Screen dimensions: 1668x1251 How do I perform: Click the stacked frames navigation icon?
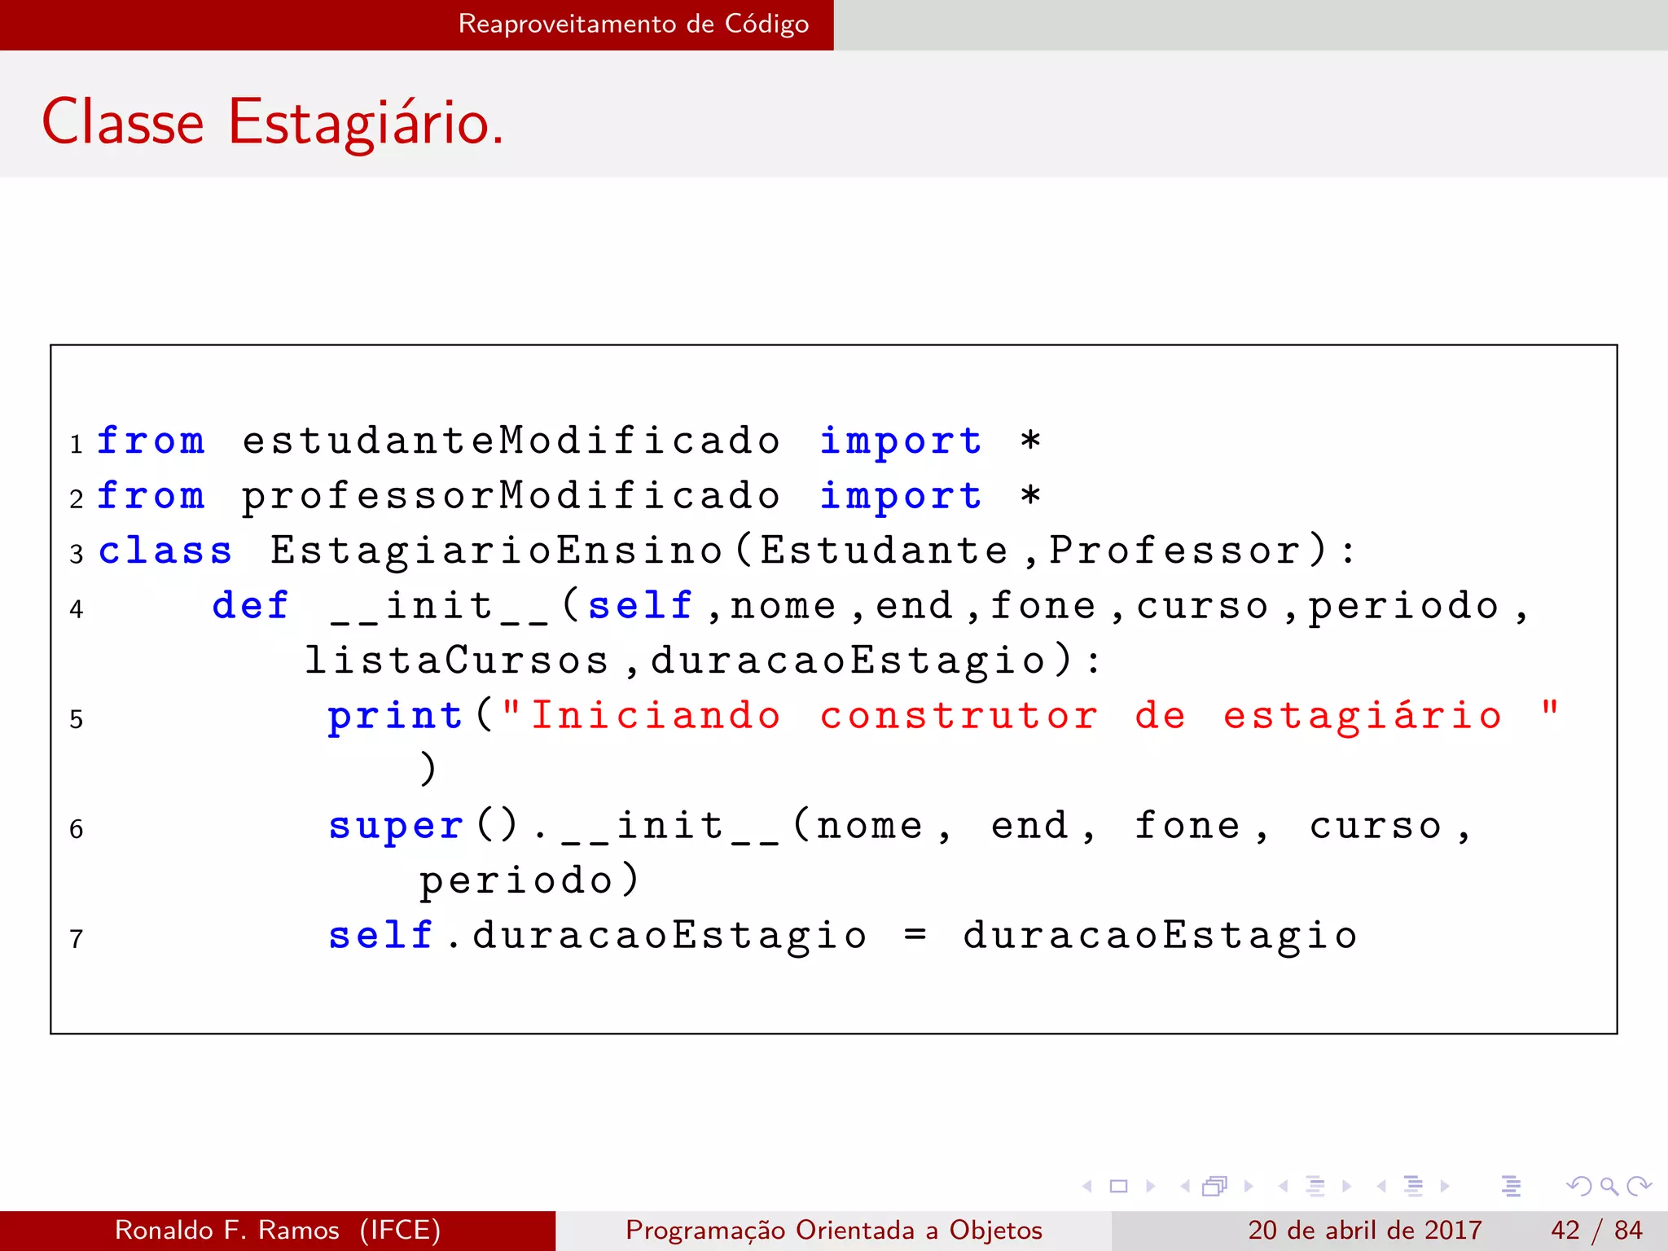1214,1186
